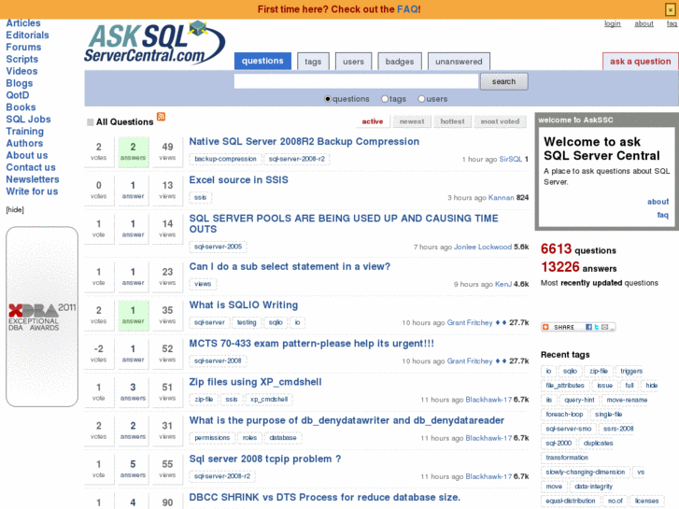Go to Videos in left sidebar
679x509 pixels.
(21, 71)
